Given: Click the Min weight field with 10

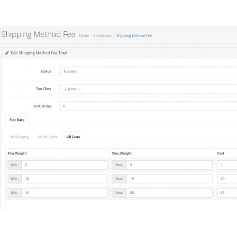Looking at the screenshot, I should pos(64,179).
